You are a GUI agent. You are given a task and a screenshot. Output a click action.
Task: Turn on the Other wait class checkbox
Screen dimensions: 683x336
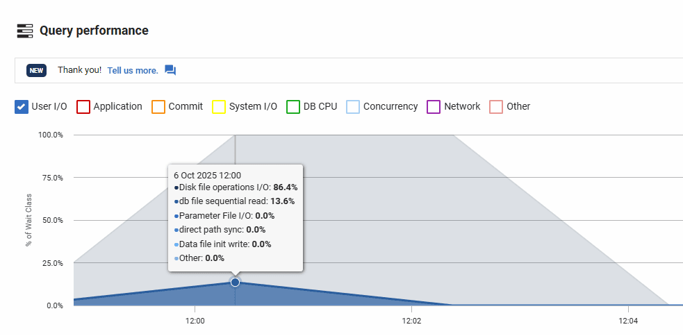click(x=496, y=107)
